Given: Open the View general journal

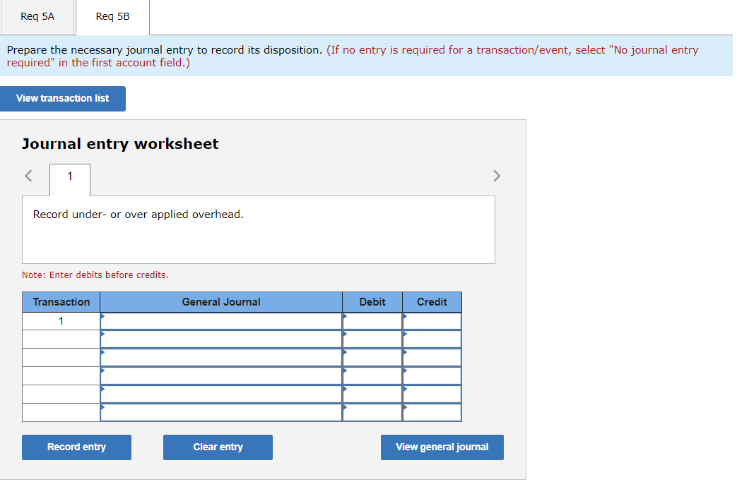Looking at the screenshot, I should [x=442, y=447].
